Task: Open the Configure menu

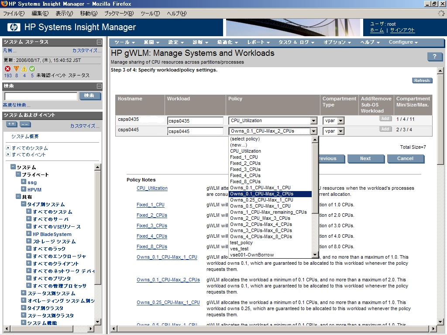Action: [x=403, y=42]
